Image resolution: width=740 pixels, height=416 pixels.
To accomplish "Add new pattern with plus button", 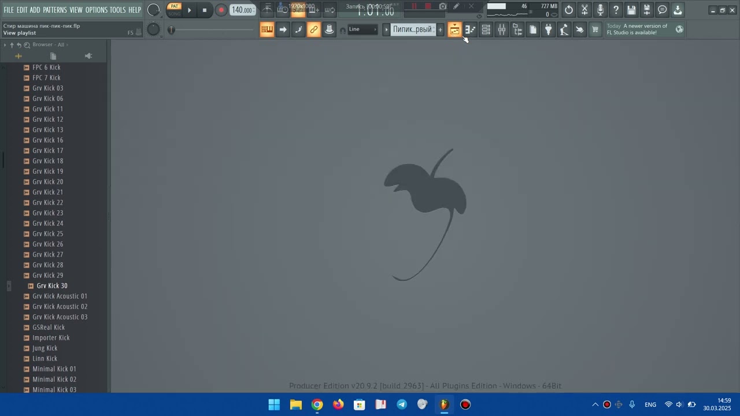I will 440,29.
